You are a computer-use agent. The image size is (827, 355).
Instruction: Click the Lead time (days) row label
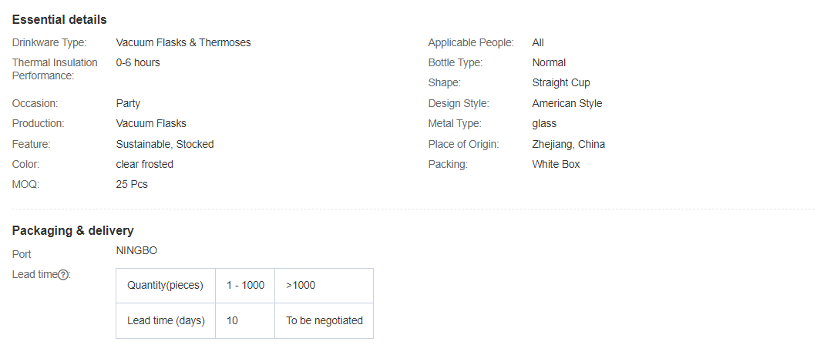166,320
